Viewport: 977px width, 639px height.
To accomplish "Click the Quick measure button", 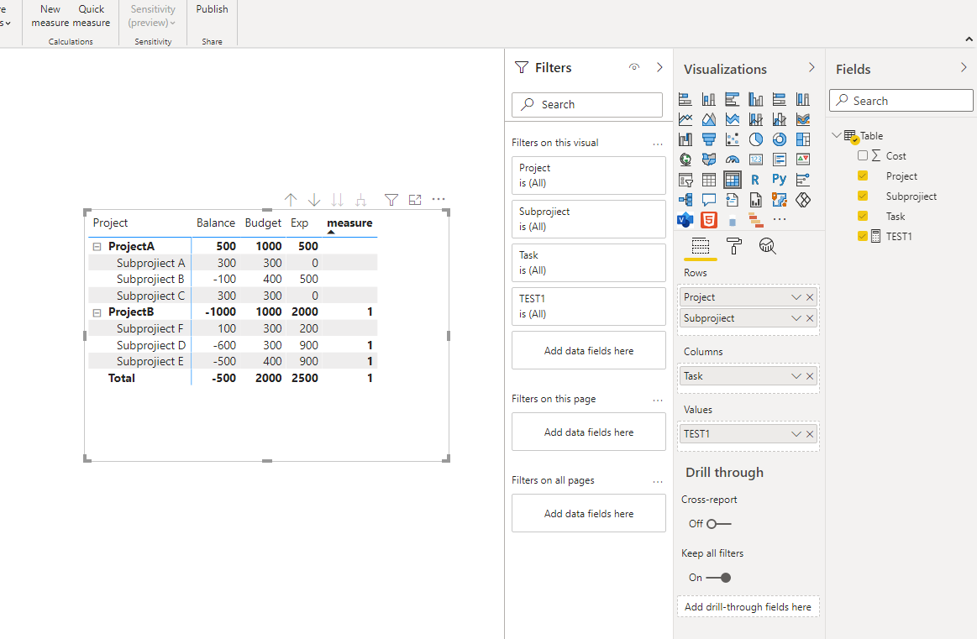I will pos(91,16).
